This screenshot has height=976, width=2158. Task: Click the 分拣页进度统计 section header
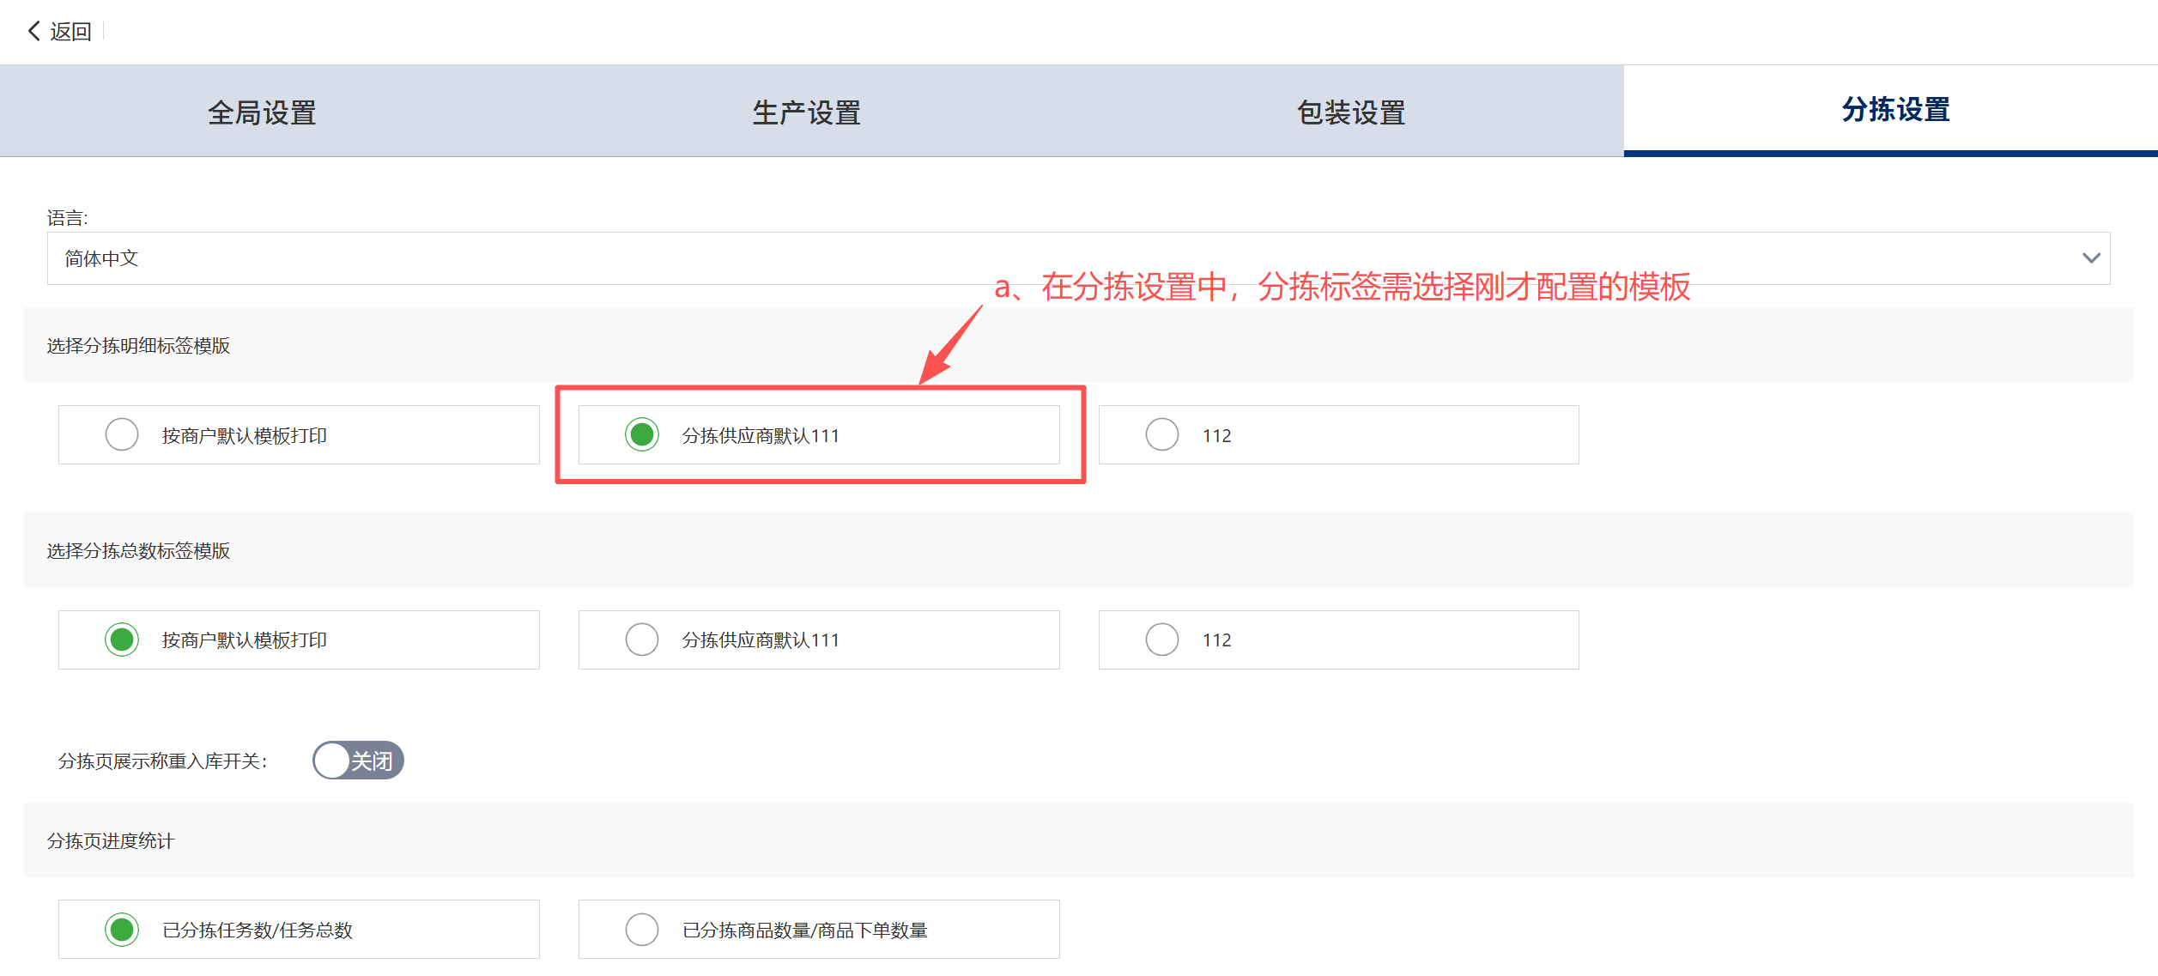[x=111, y=841]
